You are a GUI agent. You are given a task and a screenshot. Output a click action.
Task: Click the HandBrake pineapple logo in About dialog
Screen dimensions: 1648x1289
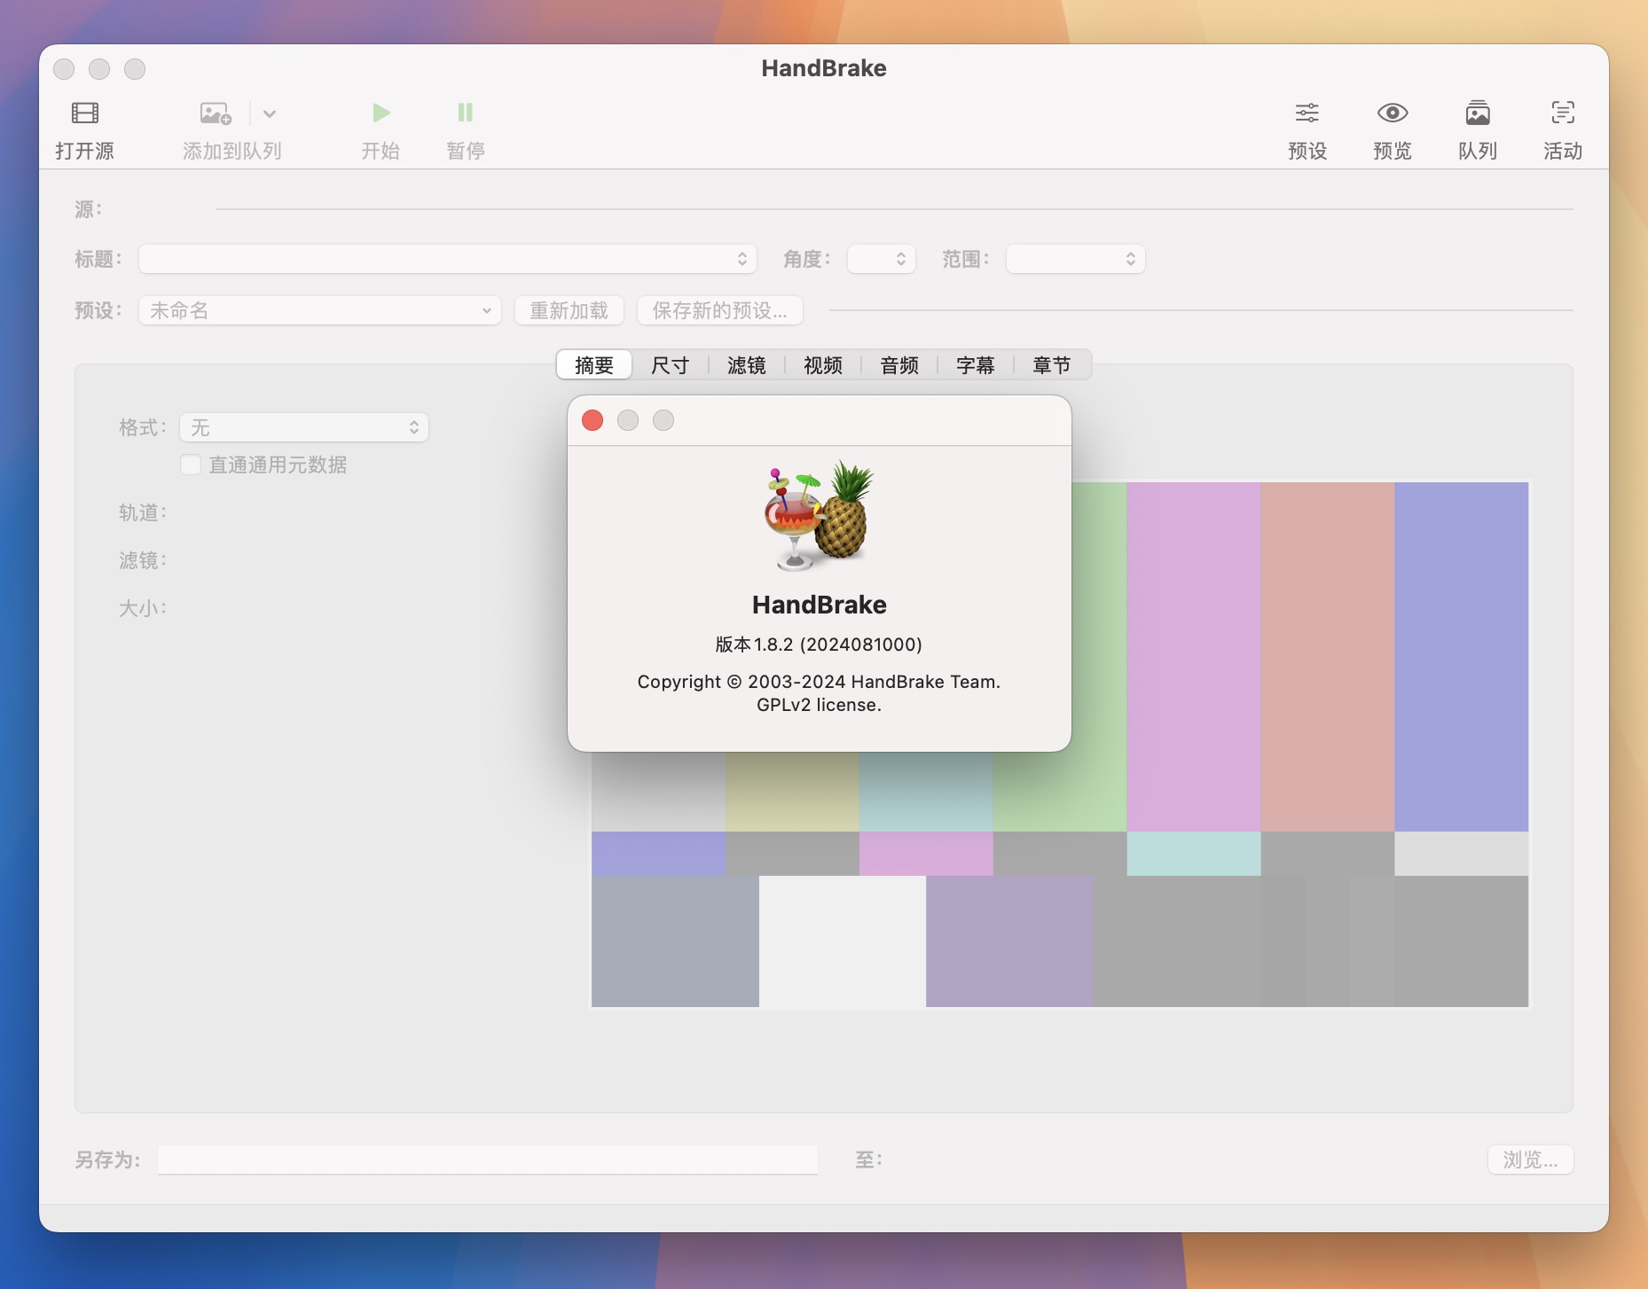[x=820, y=516]
